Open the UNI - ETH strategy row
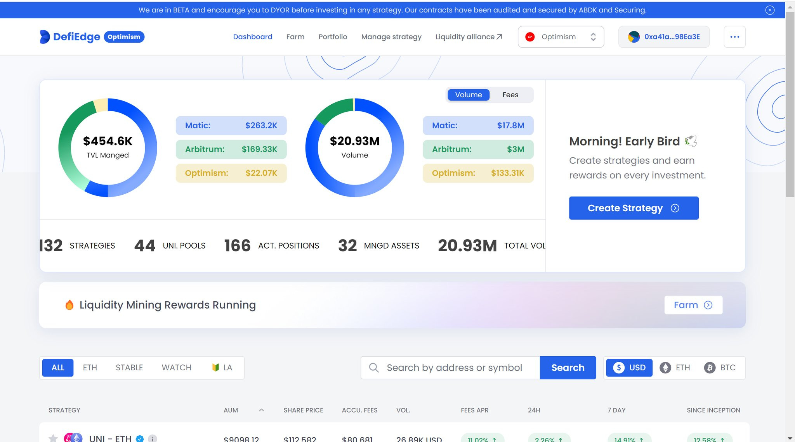The image size is (795, 442). coord(394,432)
